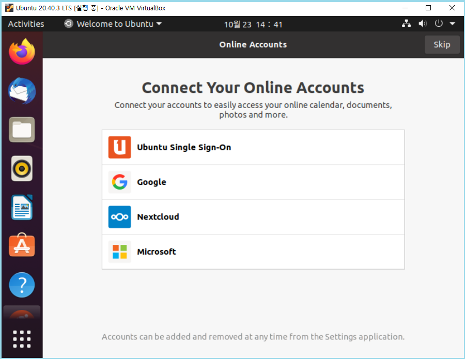Image resolution: width=465 pixels, height=359 pixels.
Task: Choose Nextcloud account option
Action: point(253,217)
